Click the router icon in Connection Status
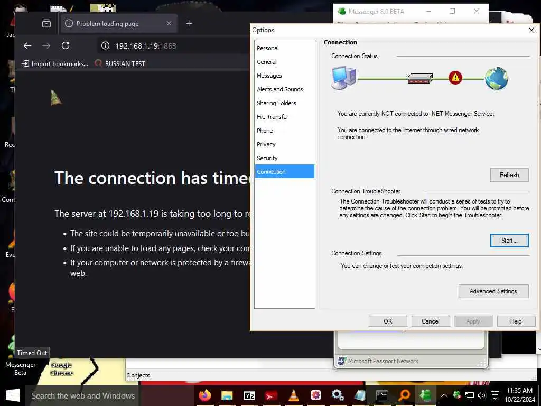Viewport: 541px width, 406px height. pos(420,78)
